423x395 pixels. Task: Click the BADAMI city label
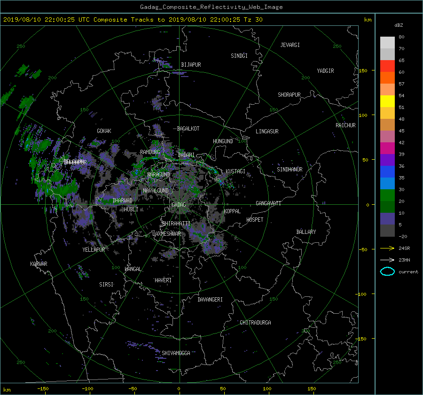click(x=186, y=155)
